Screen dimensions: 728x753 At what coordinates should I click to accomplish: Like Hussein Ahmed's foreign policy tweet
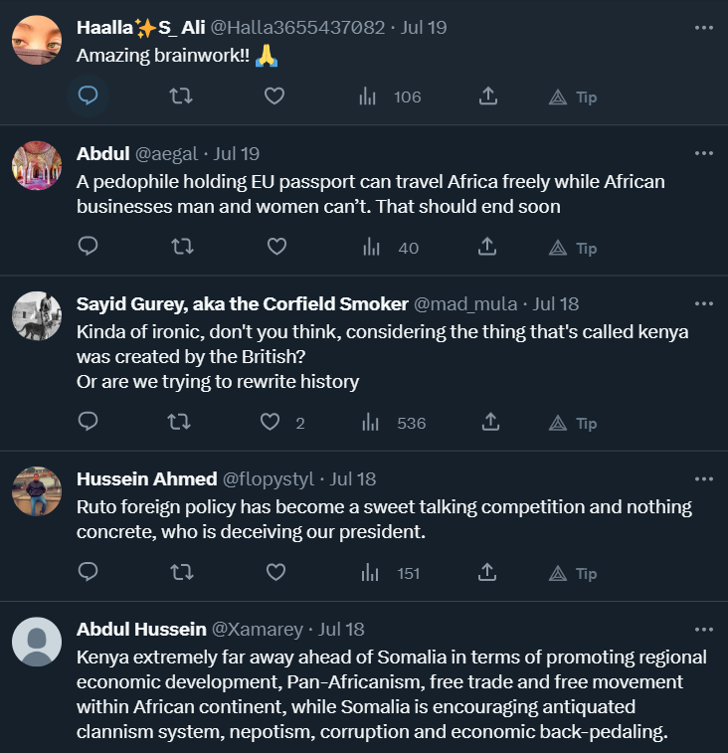(x=276, y=573)
